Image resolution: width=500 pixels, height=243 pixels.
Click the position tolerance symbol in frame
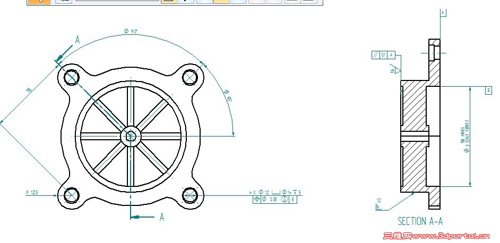pos(257,200)
